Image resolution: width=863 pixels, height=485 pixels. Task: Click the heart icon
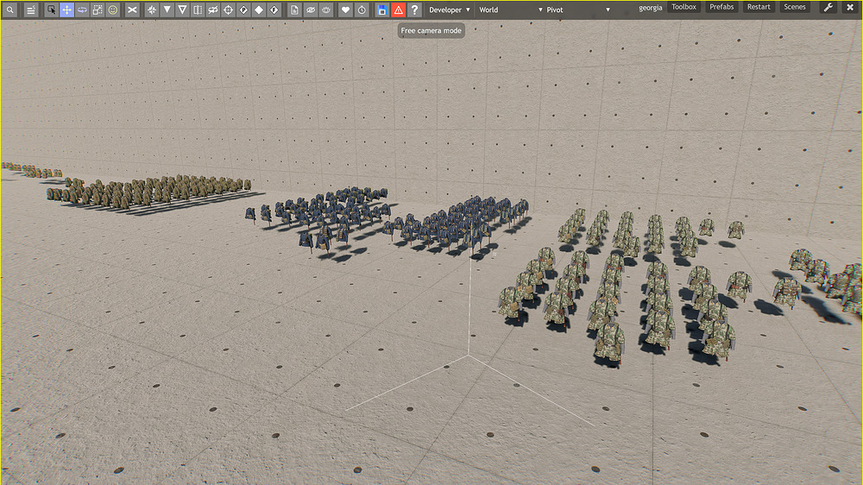pyautogui.click(x=346, y=9)
